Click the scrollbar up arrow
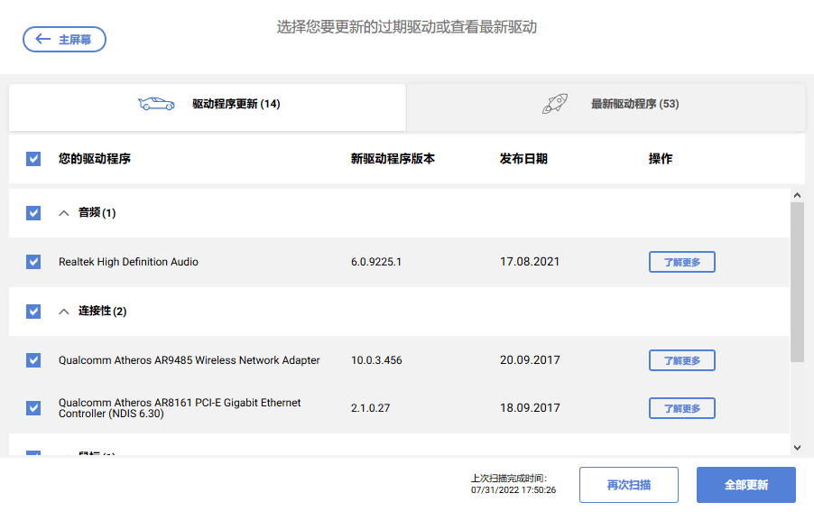Screen dimensions: 814x512 (x=798, y=195)
